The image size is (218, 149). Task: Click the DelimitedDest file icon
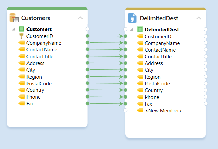(132, 18)
